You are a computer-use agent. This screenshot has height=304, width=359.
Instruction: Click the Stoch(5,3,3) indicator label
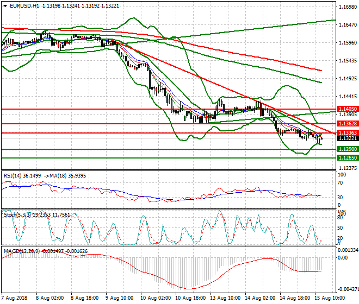15,214
